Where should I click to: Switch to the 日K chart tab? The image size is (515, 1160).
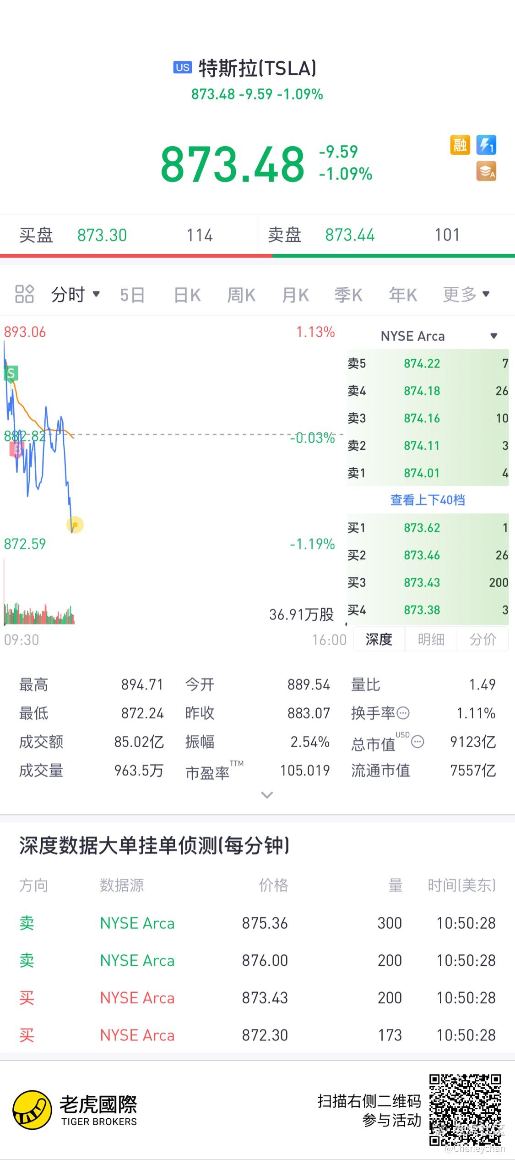click(x=188, y=295)
